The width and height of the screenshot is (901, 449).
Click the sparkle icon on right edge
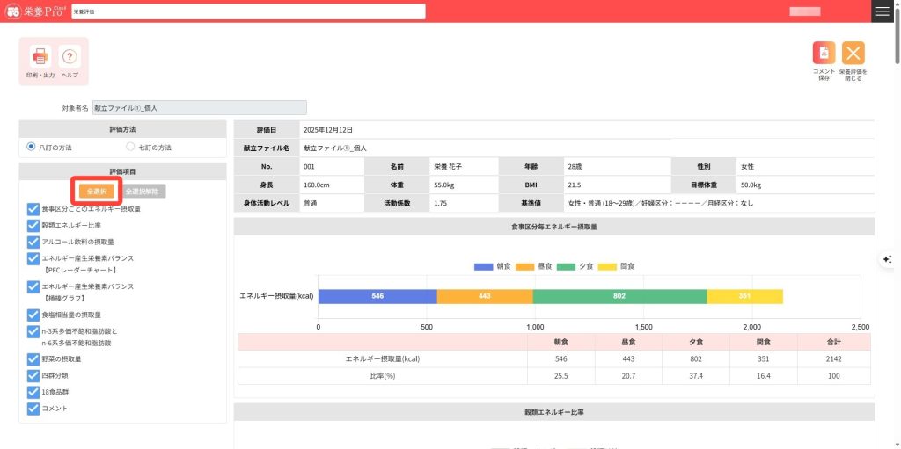coord(888,259)
